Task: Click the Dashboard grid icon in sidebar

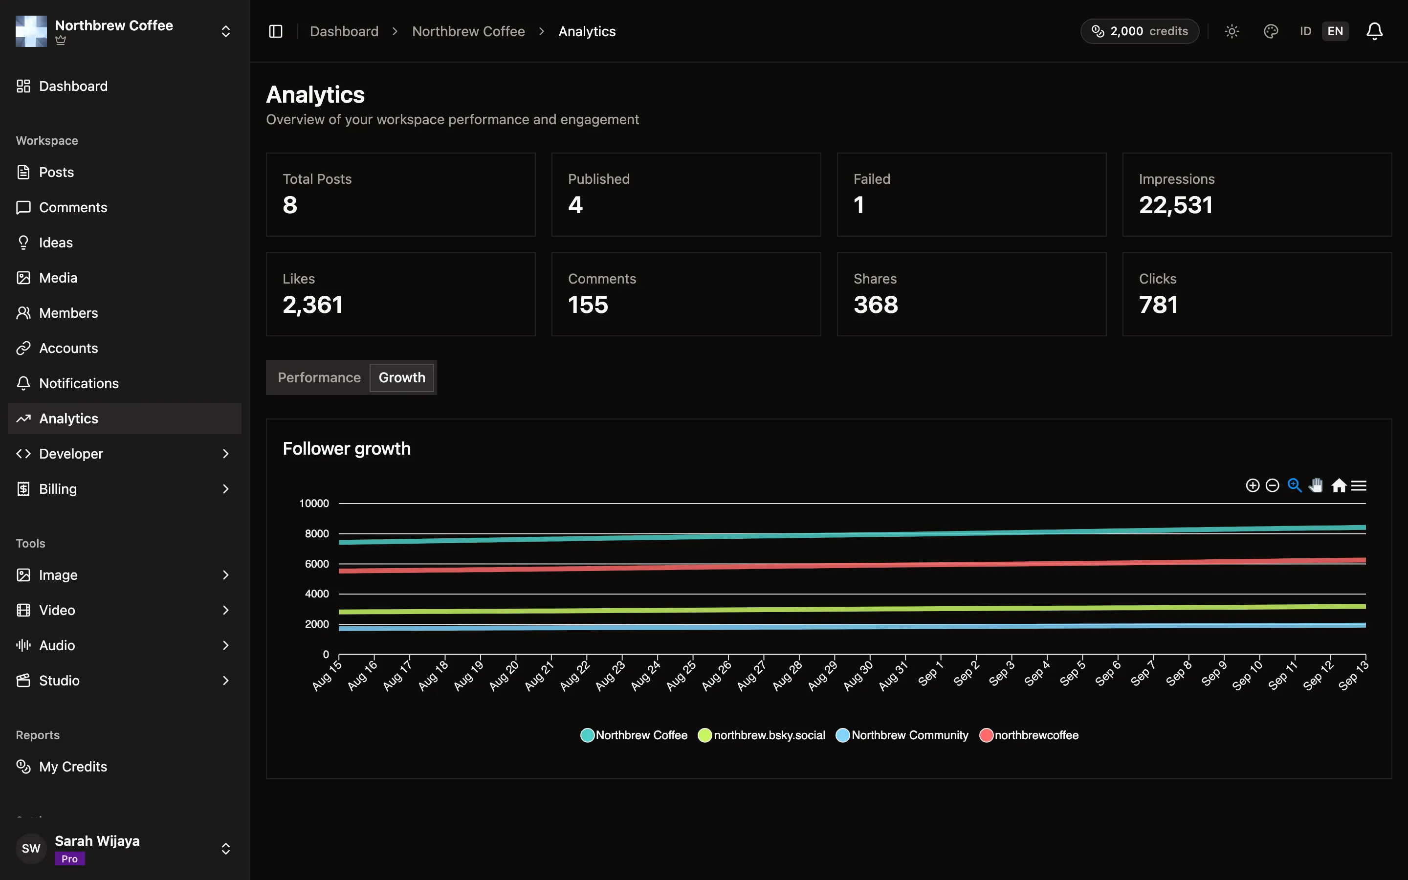Action: (23, 86)
